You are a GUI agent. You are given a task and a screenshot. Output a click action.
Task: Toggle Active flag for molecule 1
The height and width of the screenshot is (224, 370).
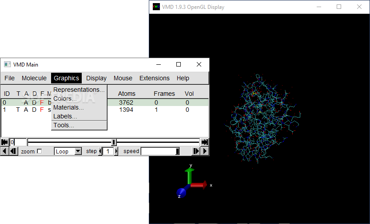click(x=26, y=110)
